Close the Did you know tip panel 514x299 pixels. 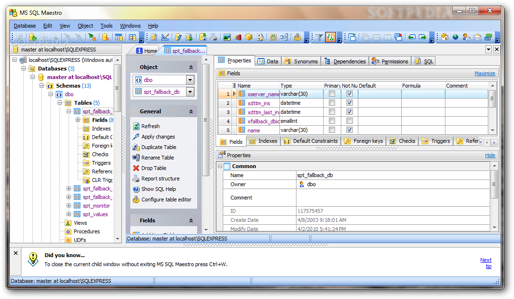(15, 253)
